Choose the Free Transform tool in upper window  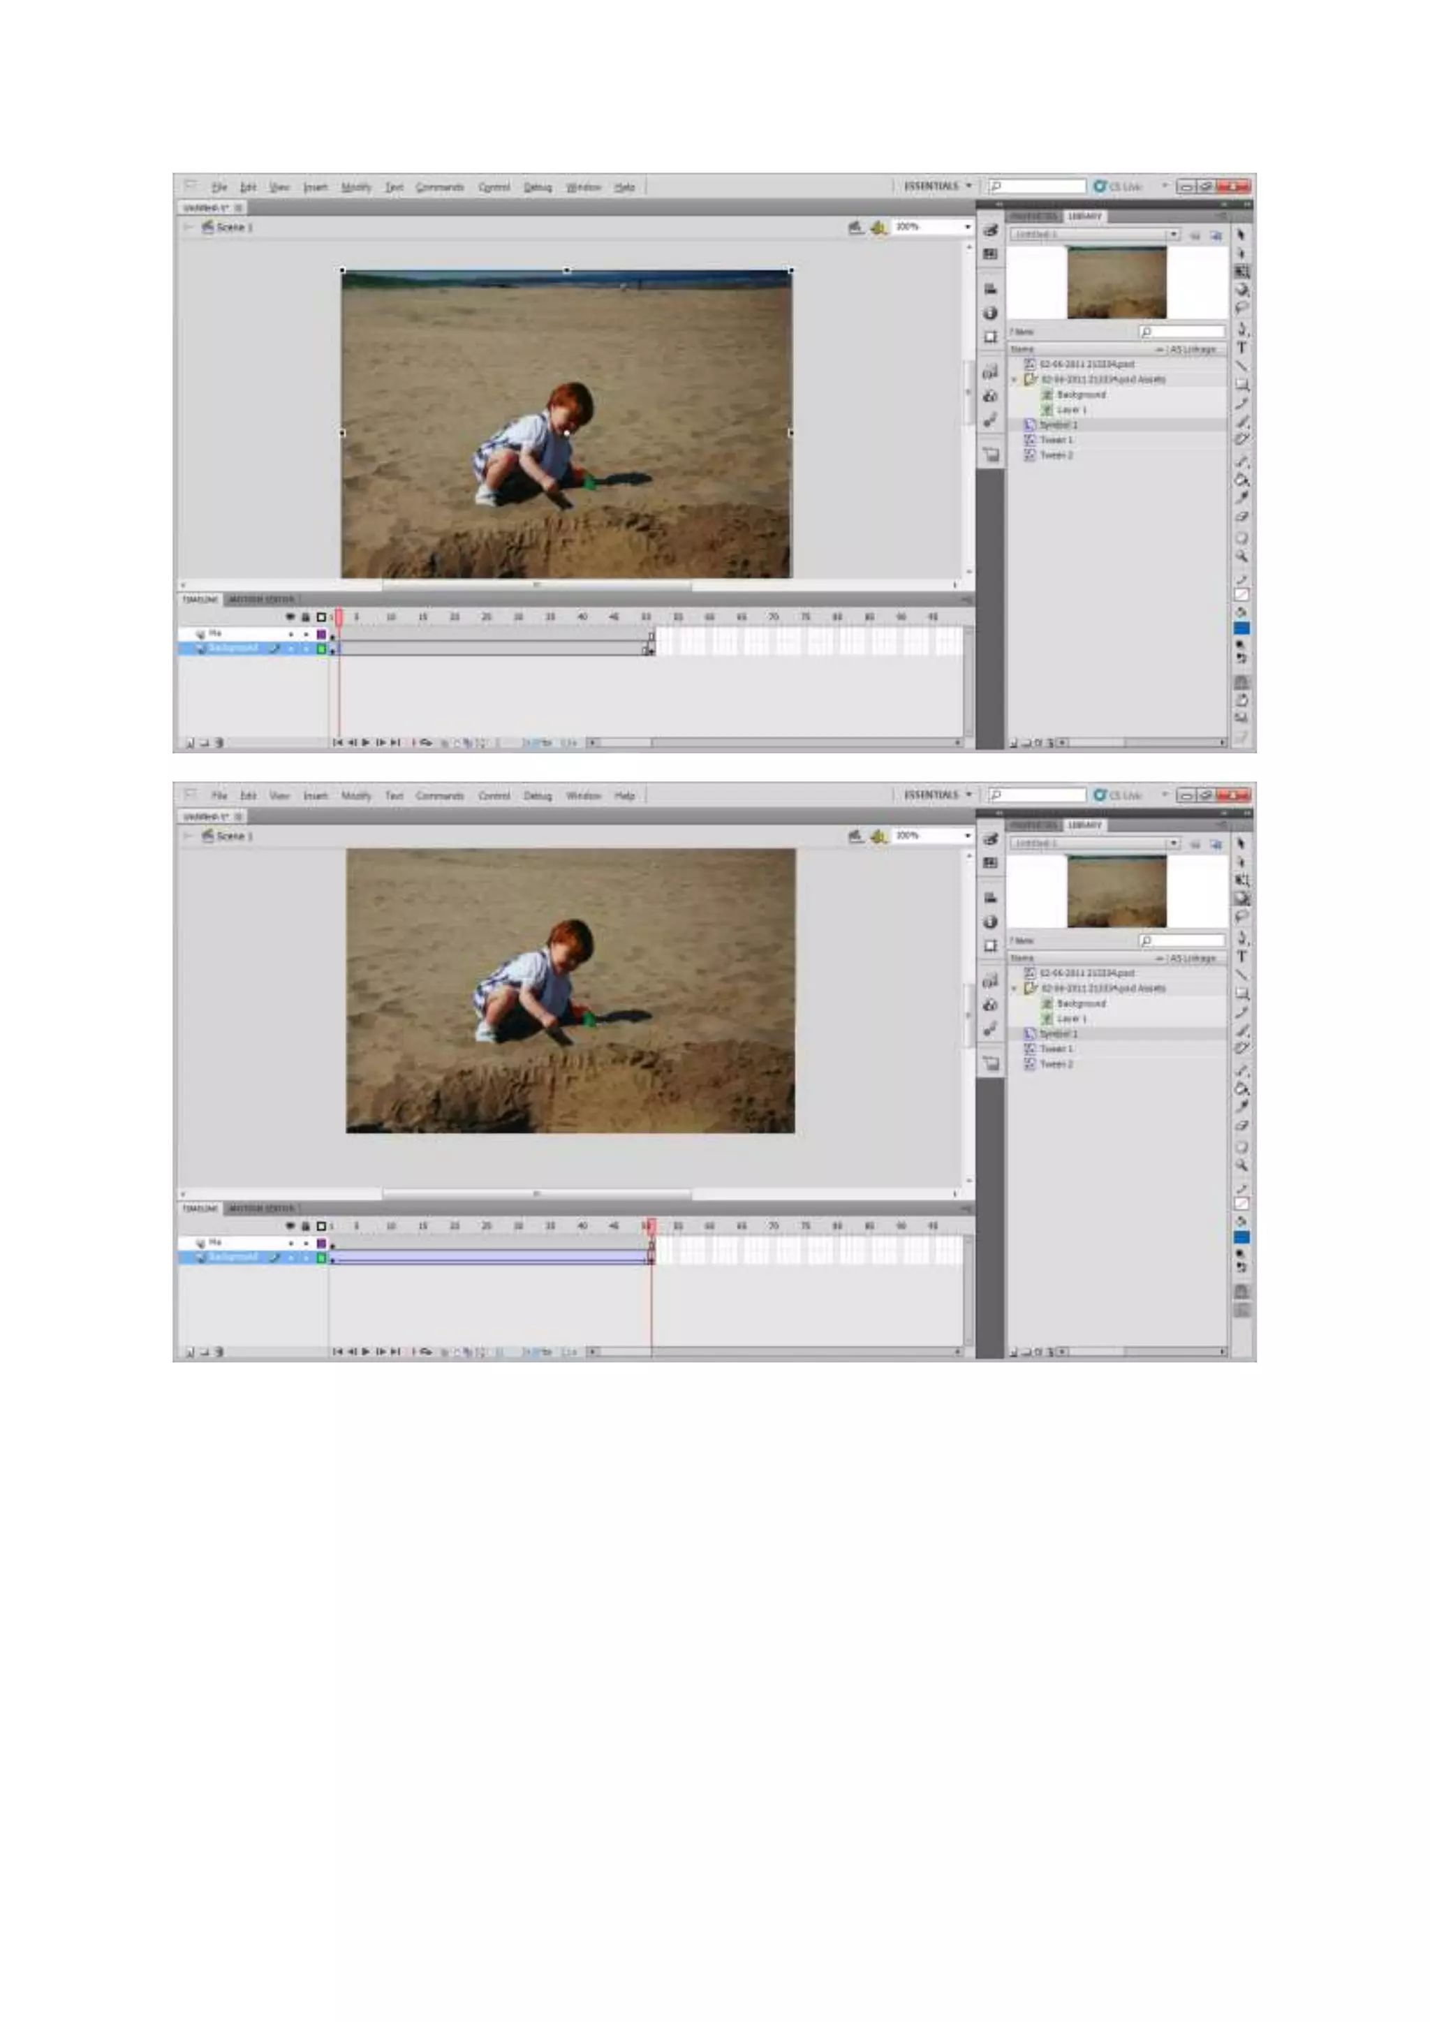tap(1241, 271)
